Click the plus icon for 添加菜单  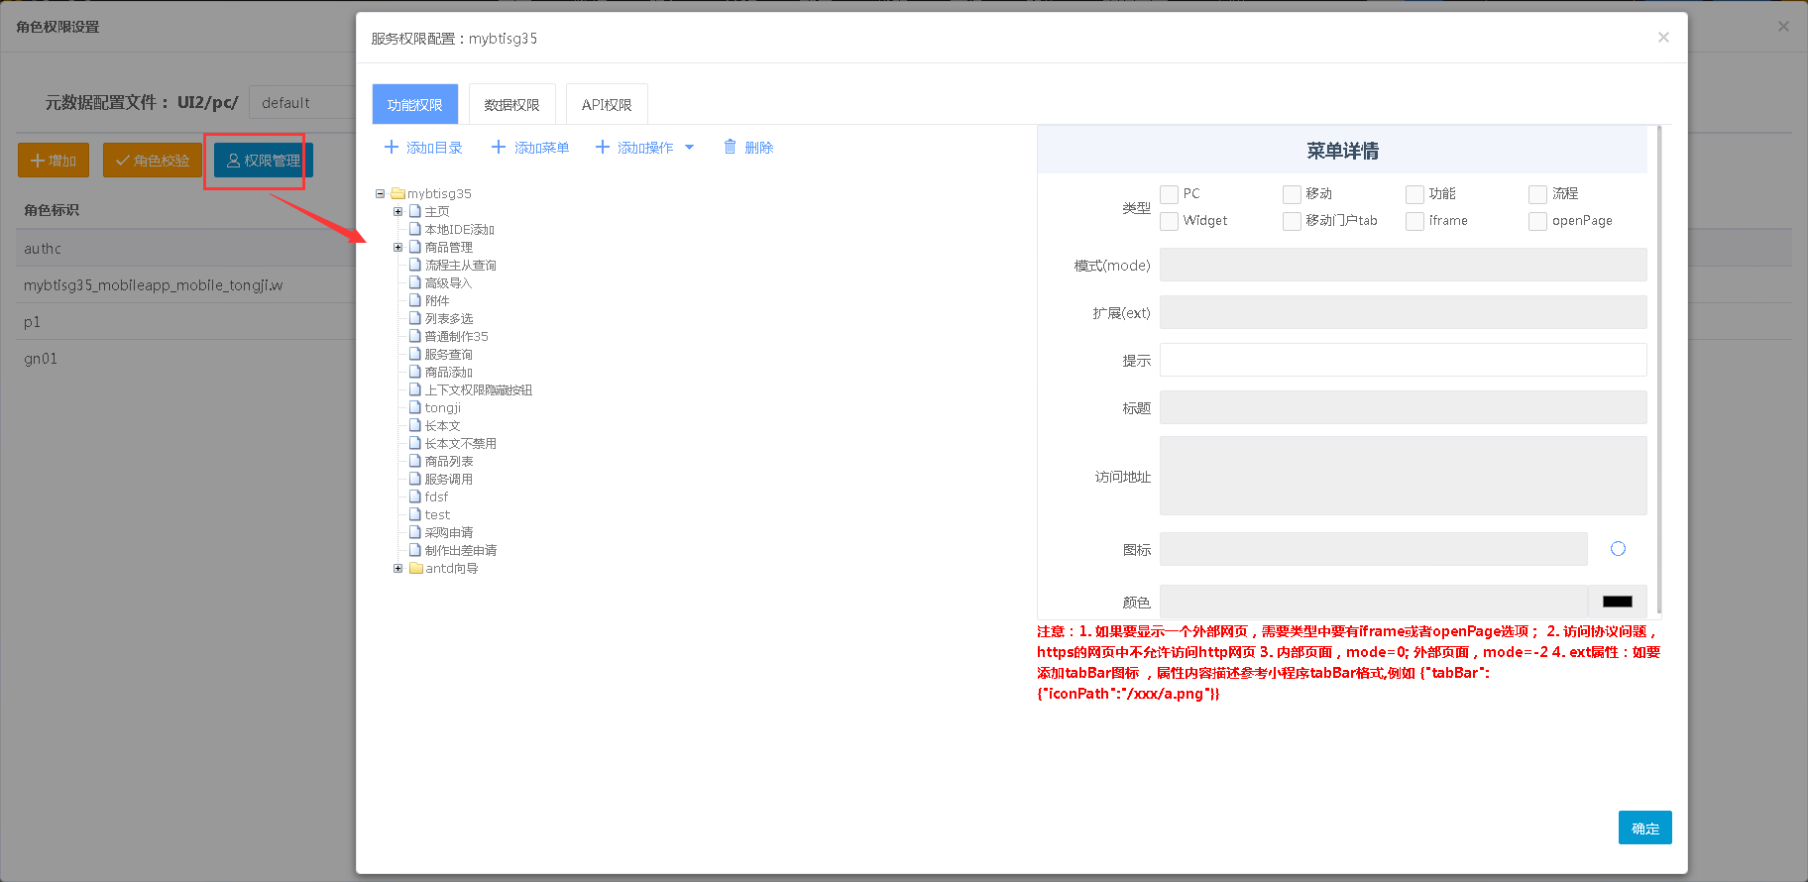coord(499,148)
